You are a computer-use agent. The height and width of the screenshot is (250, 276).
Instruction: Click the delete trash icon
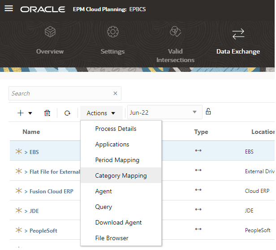point(47,113)
